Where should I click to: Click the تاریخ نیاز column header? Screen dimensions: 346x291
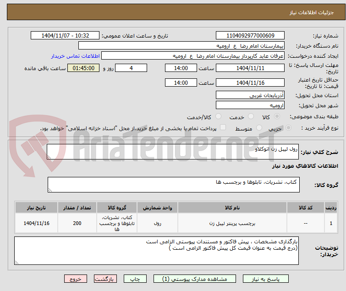tap(36, 208)
